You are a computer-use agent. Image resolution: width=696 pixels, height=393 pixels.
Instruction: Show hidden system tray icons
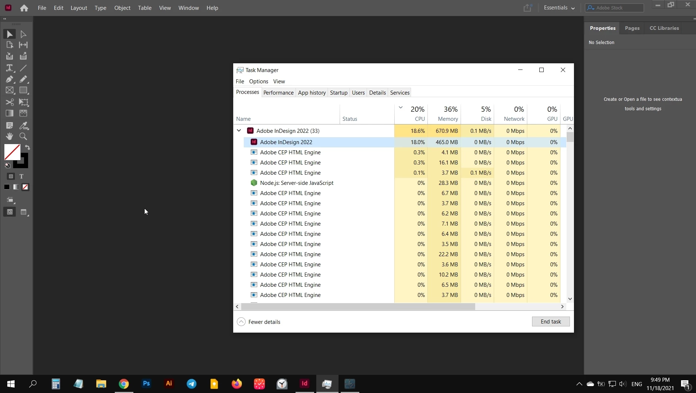coord(579,384)
